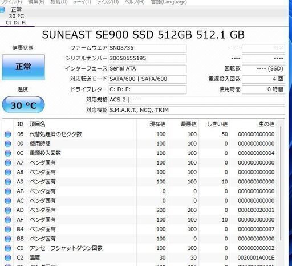Click threshold value 50 in row 05
Viewport: 292px width, 266px height.
[225, 134]
